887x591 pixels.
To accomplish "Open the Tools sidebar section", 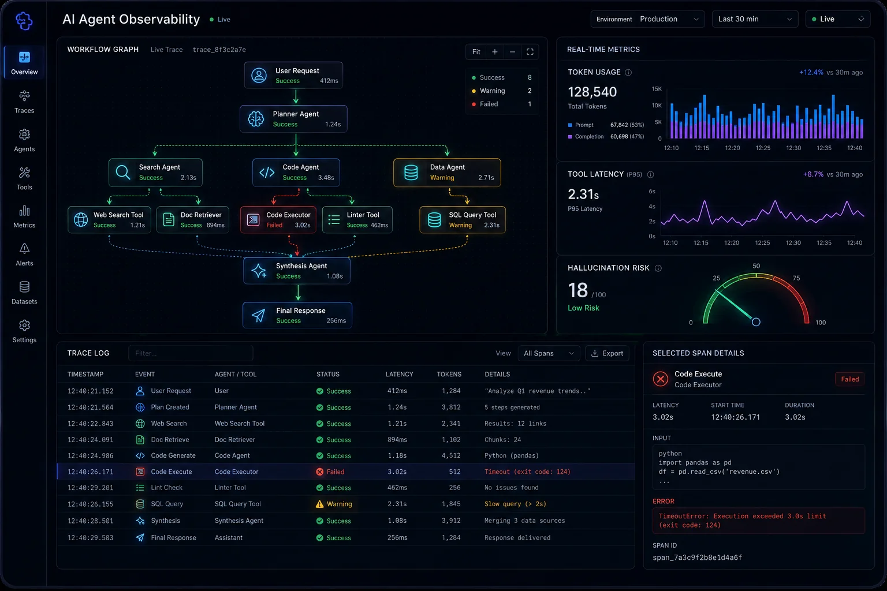I will pyautogui.click(x=24, y=178).
